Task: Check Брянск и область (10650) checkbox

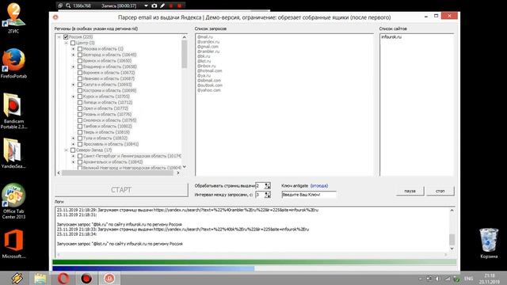Action: 80,61
